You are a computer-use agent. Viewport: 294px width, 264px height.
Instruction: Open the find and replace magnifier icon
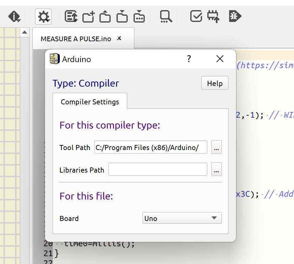point(166,16)
